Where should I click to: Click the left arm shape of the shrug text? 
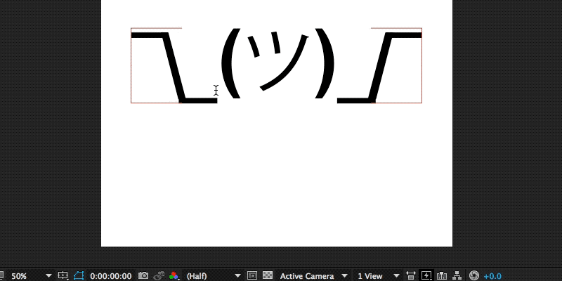tap(174, 67)
